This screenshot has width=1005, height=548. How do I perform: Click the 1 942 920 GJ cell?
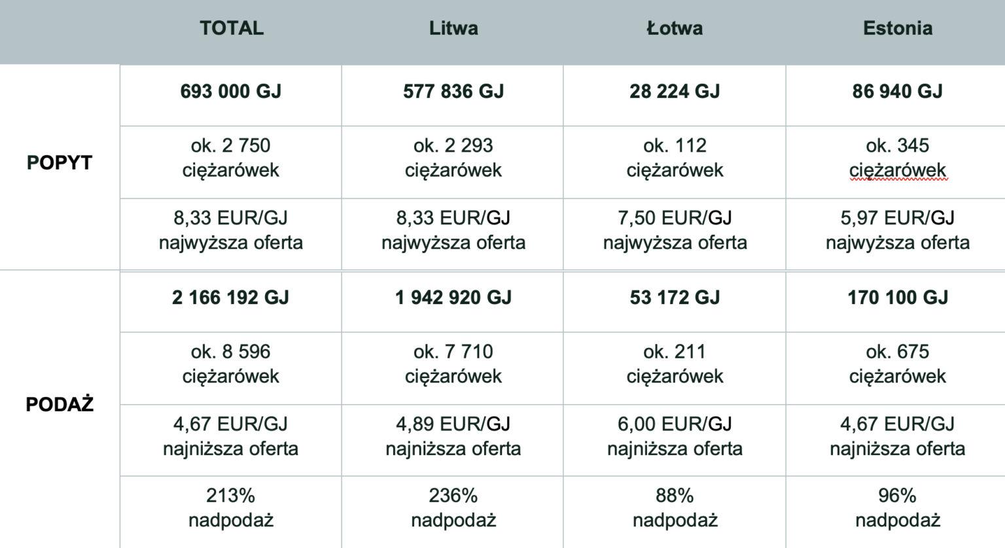[453, 301]
